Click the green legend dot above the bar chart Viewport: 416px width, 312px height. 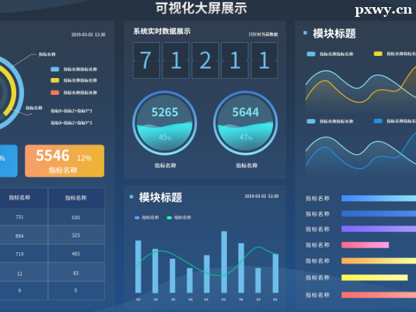coord(169,218)
